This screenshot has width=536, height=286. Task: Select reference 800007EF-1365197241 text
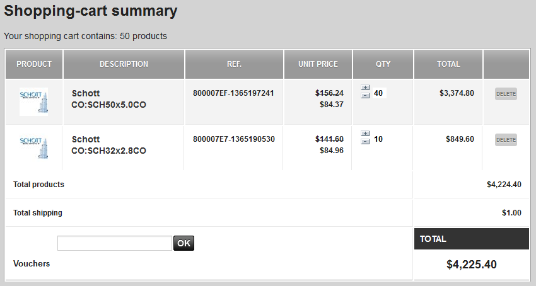(x=233, y=93)
